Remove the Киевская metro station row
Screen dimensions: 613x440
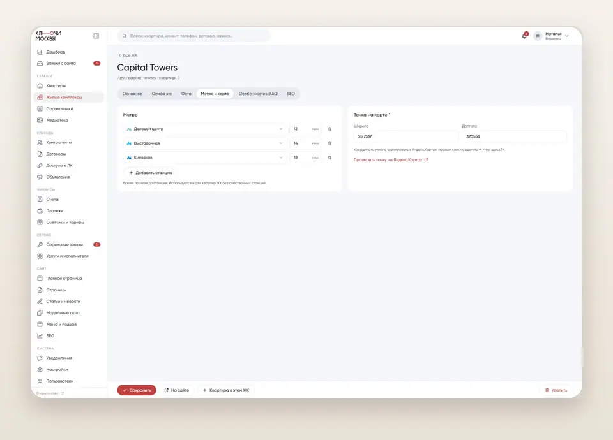(x=329, y=158)
